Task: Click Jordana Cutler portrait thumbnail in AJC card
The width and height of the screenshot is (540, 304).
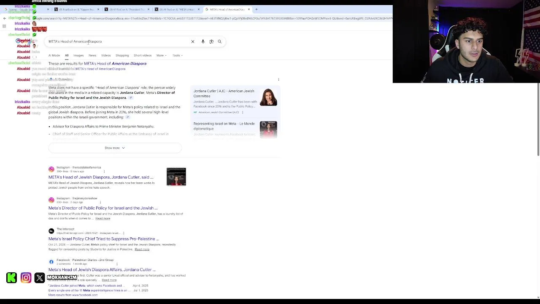Action: pos(268,97)
